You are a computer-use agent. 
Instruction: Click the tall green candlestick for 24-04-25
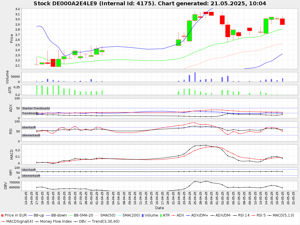190,31
